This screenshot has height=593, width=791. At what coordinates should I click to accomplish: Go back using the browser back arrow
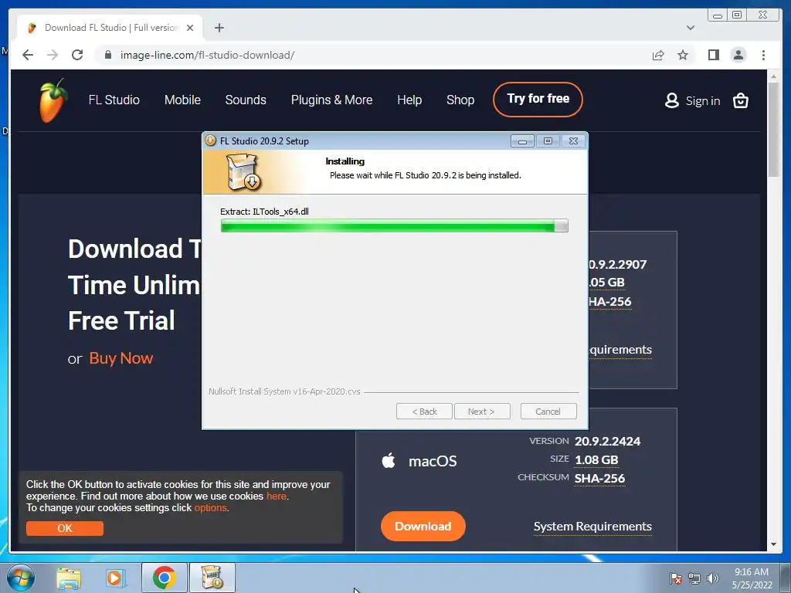tap(28, 55)
